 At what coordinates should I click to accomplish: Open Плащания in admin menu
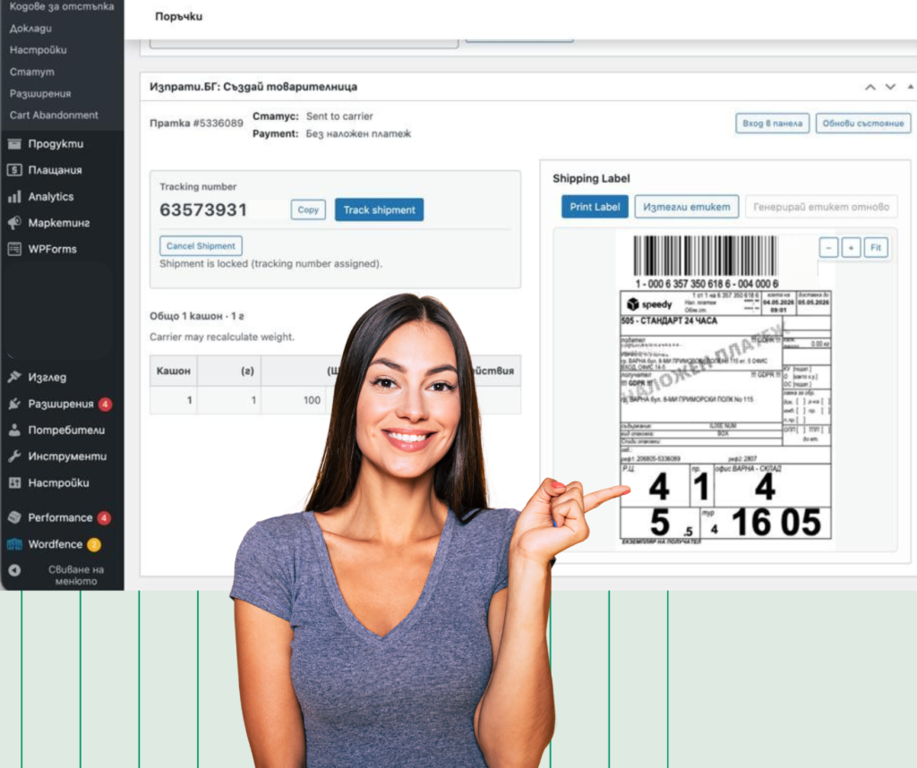click(55, 170)
